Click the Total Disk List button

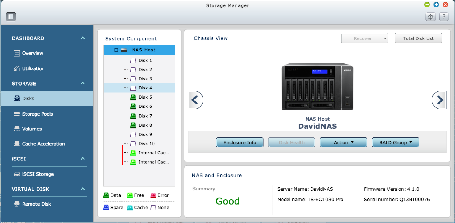[x=418, y=38]
